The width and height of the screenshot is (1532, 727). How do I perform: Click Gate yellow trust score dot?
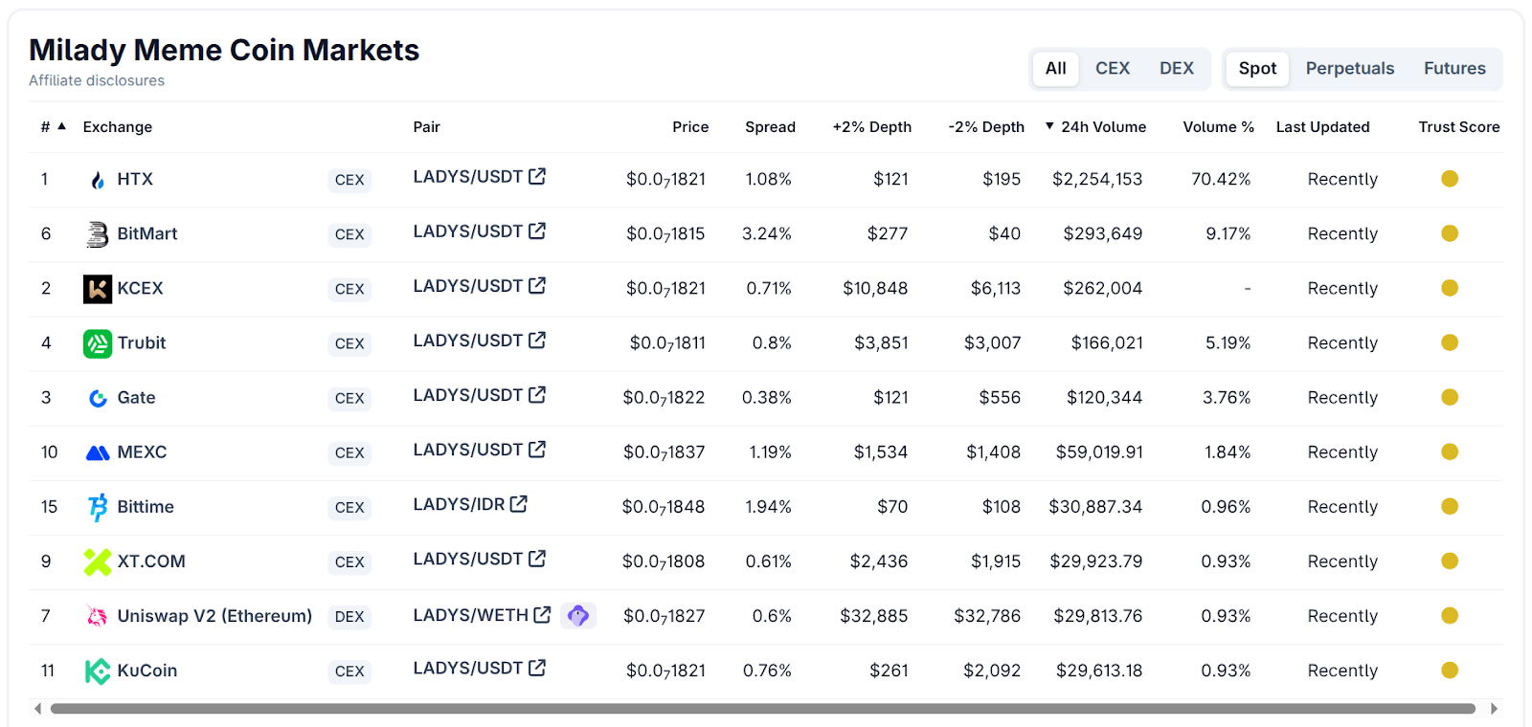[1450, 397]
